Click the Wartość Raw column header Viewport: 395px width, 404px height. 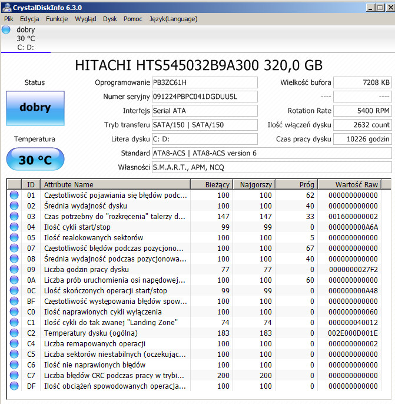[x=350, y=184]
